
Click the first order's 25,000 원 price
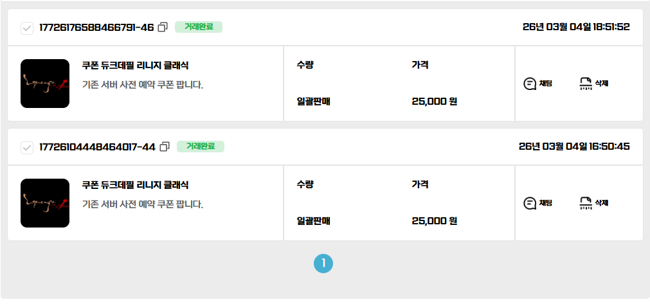coord(434,102)
